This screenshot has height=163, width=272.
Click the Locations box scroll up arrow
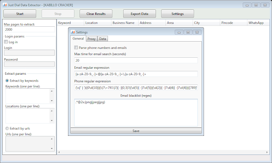coord(52,111)
